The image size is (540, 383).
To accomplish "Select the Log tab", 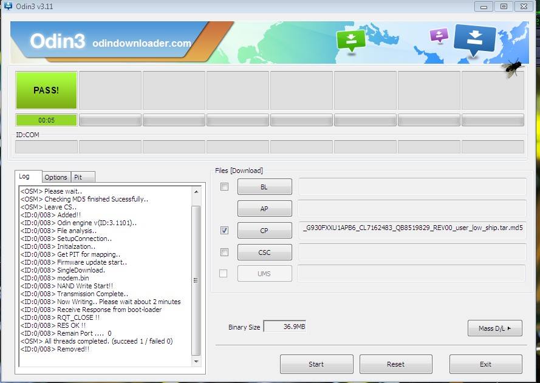I will click(28, 176).
